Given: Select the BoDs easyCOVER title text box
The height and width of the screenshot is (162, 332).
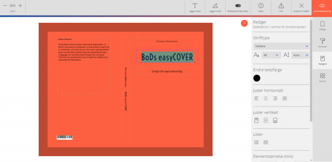Looking at the screenshot, I should (x=167, y=56).
